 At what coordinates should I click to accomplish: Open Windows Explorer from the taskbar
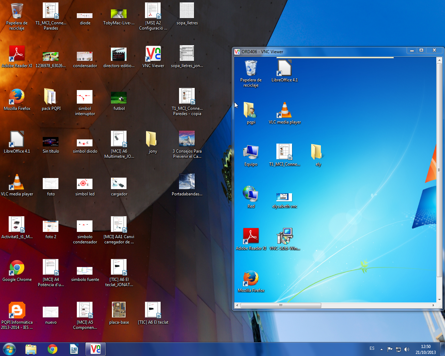pos(31,349)
